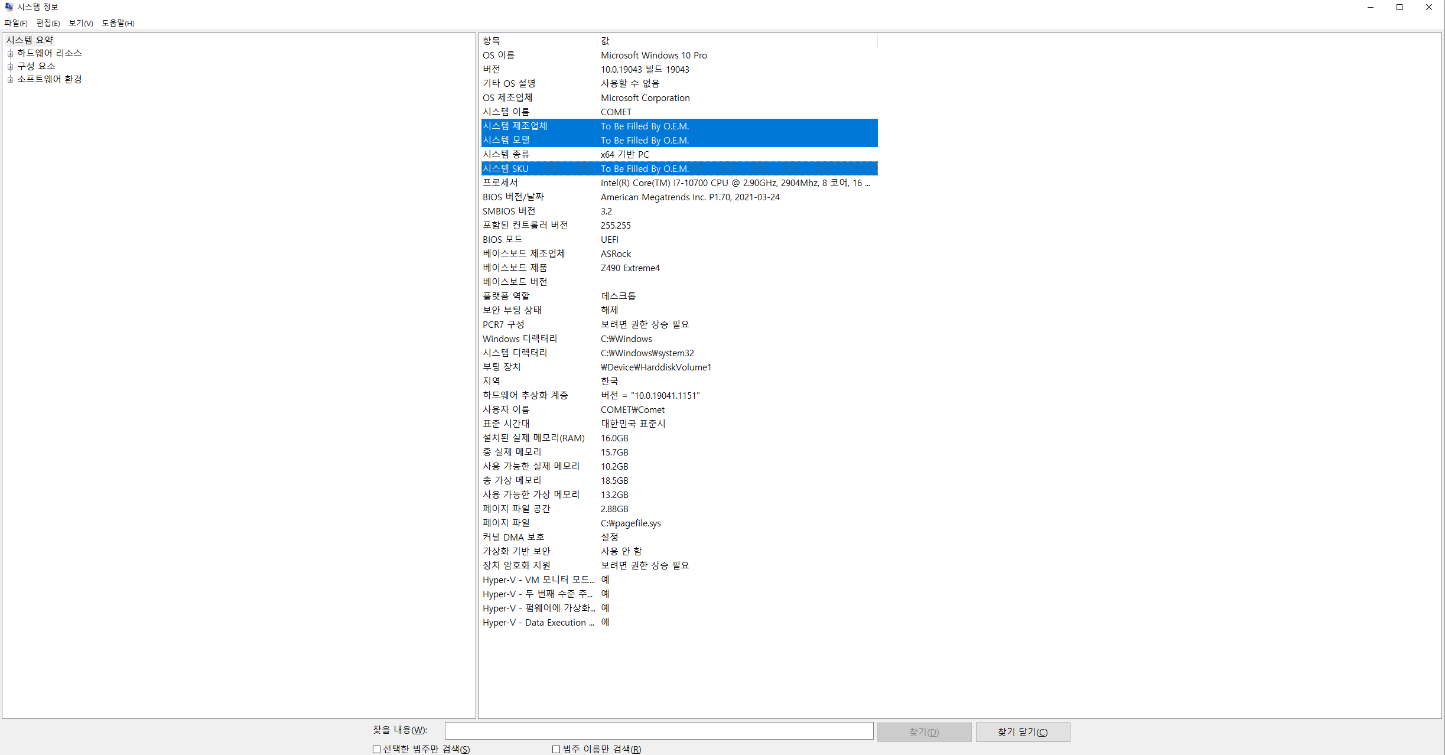Select the OS 이름 row
The image size is (1445, 755).
pyautogui.click(x=679, y=55)
